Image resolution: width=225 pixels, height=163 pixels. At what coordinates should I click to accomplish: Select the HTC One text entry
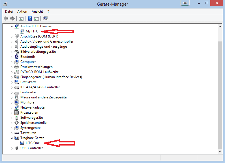click(x=33, y=143)
